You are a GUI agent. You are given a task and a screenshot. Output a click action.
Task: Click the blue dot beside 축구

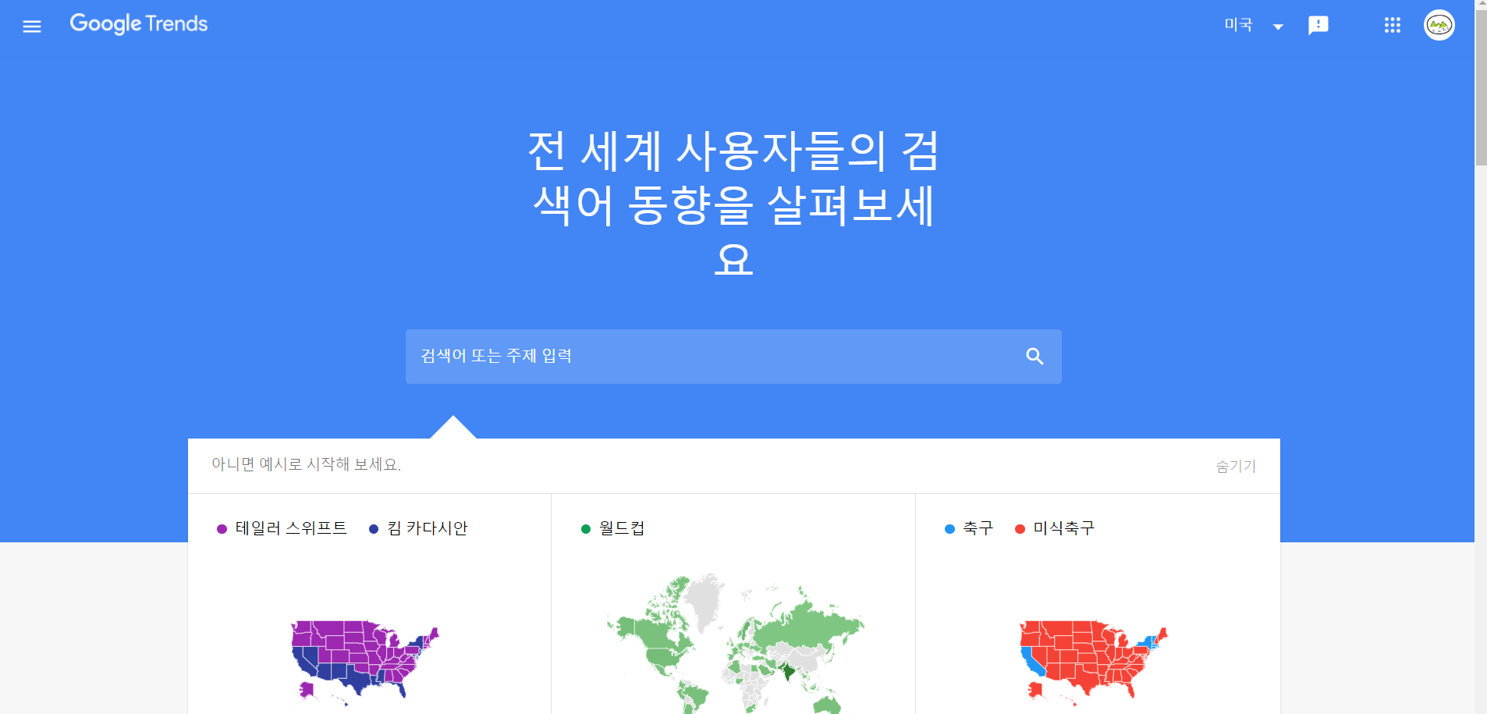coord(949,529)
